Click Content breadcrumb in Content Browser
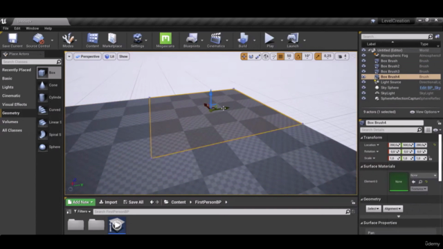 pos(179,202)
